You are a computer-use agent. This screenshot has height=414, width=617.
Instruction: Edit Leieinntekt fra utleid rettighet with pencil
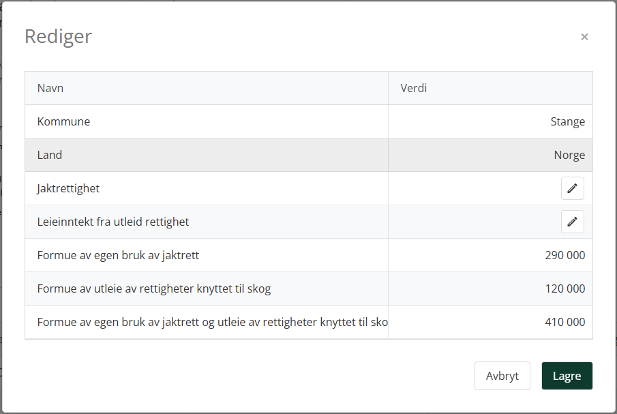coord(572,222)
